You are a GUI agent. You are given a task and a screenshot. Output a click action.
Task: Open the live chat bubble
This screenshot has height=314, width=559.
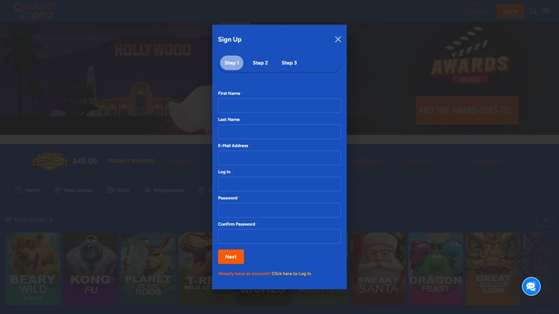pos(531,286)
